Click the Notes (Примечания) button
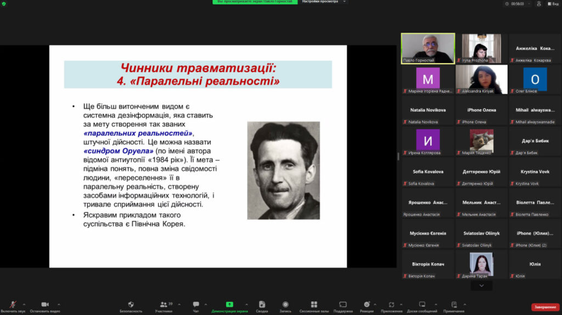Viewport: 562px width, 315px height. click(x=453, y=305)
